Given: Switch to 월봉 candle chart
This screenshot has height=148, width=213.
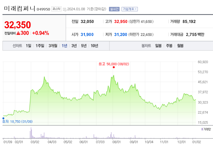Looking at the screenshot, I should coord(180,46).
